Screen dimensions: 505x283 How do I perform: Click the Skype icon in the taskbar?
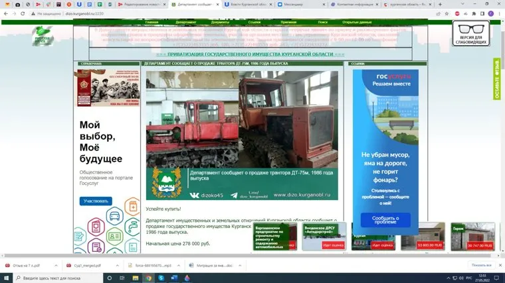[x=161, y=278]
